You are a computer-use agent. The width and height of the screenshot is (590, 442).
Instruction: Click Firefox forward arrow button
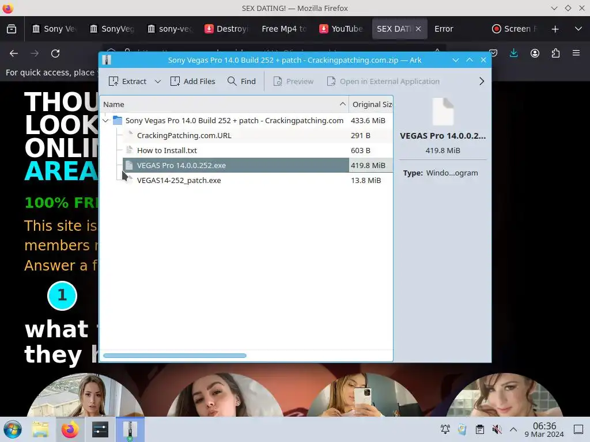tap(35, 54)
